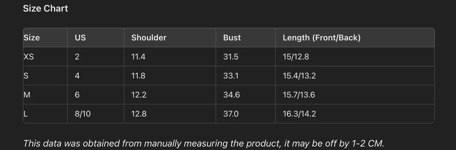Click the manual measurement disclaimer text
Viewport: 456px width, 150px height.
click(204, 143)
